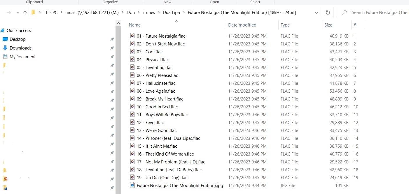This screenshot has height=194, width=409.
Task: Click the FLAC icon for 15 - If It Ain't Me.flac
Action: 132,146
